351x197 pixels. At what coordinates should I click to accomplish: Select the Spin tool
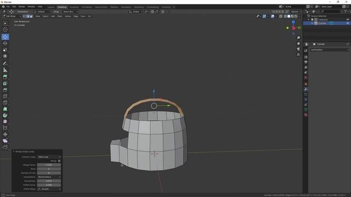[x=5, y=115]
